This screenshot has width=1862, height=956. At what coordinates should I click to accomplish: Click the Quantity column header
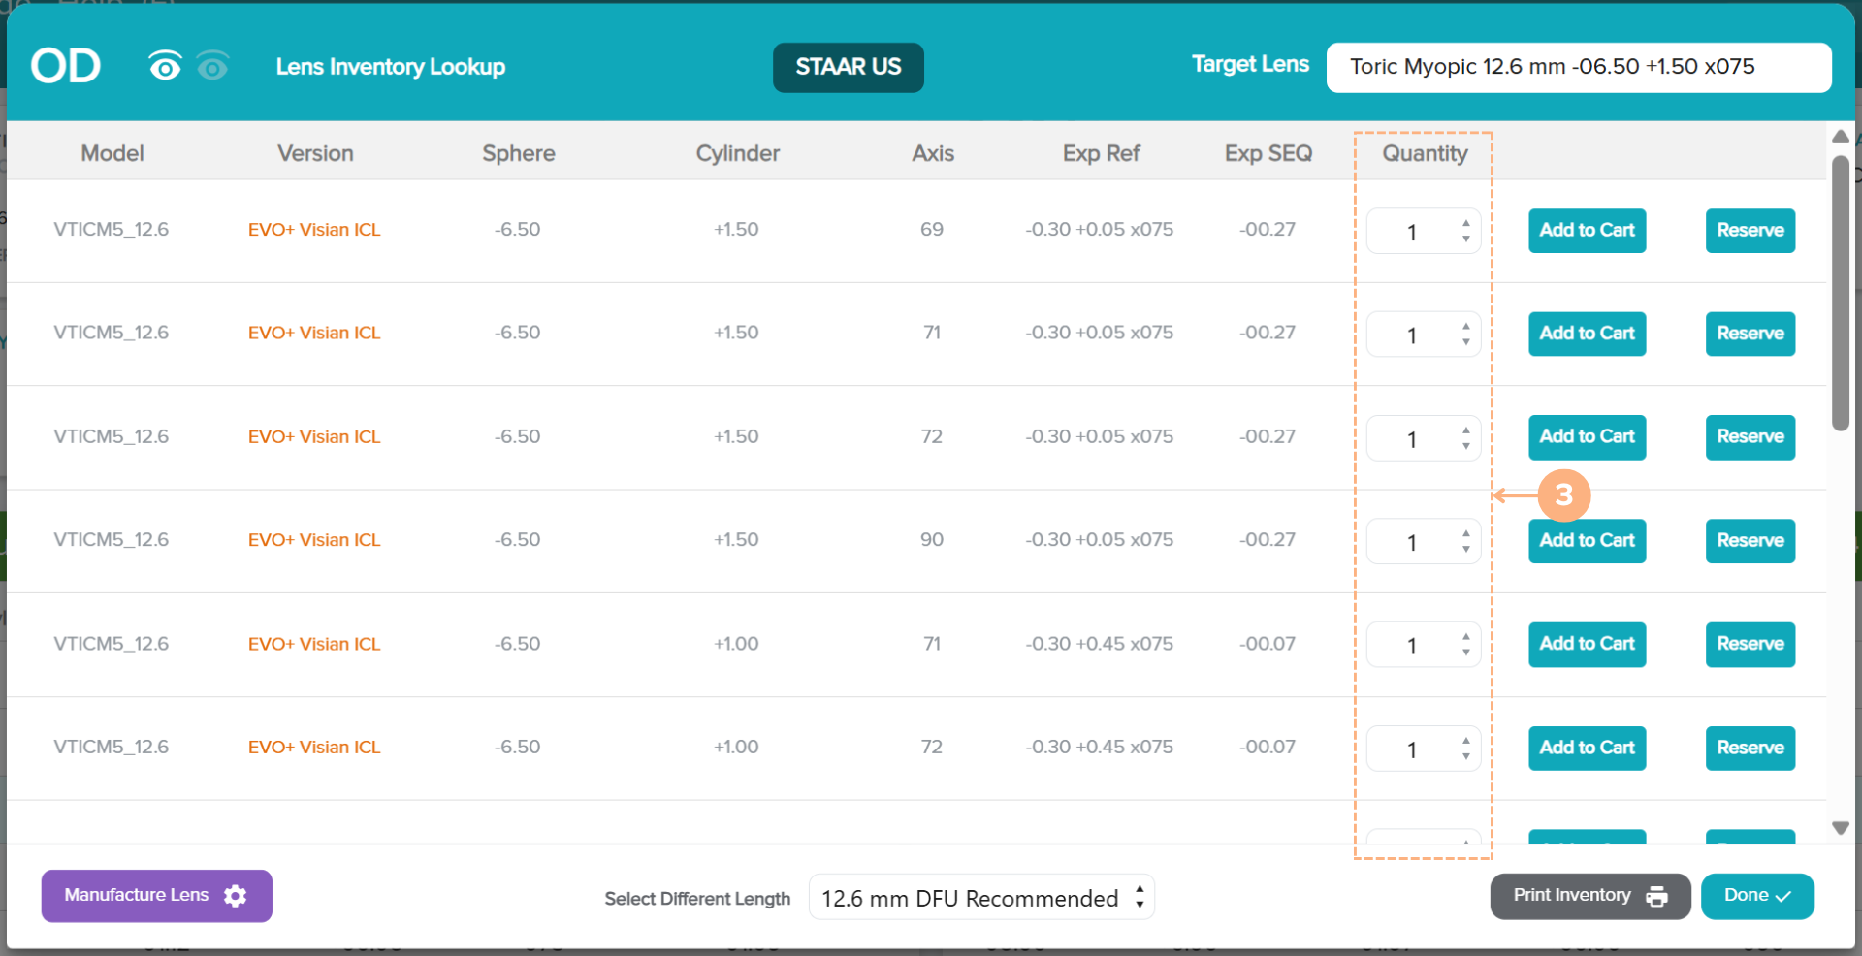(1424, 153)
